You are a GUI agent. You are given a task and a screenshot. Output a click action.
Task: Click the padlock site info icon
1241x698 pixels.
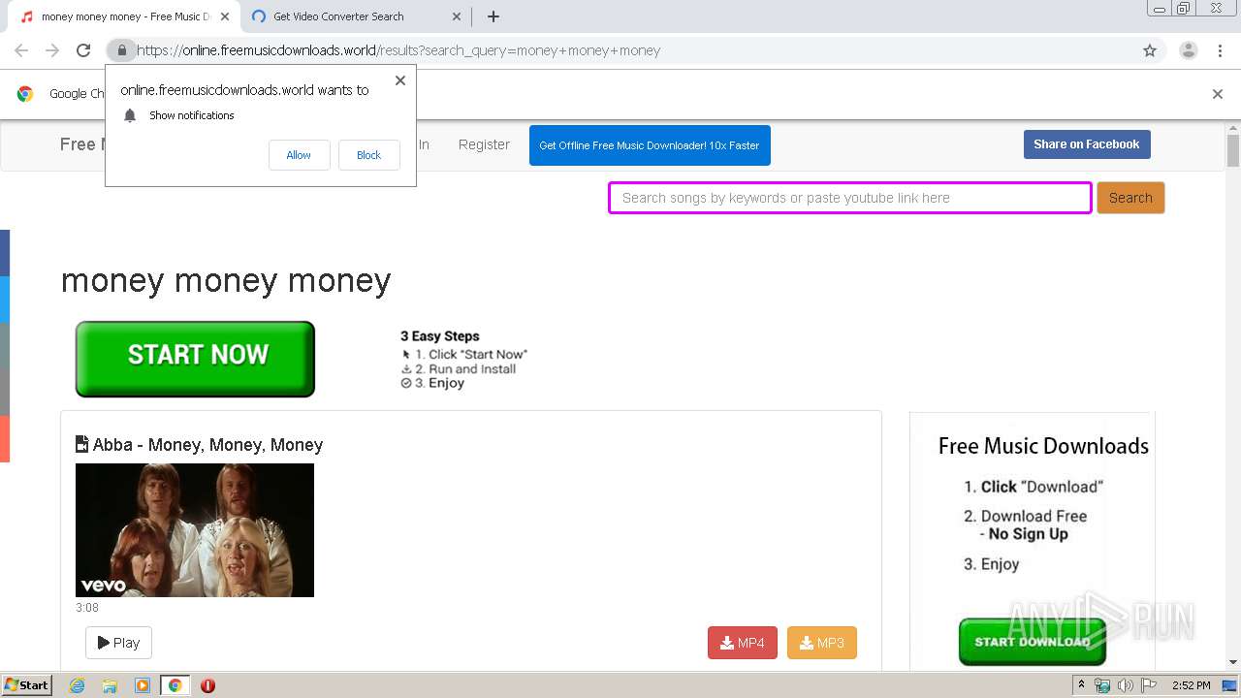(x=121, y=50)
